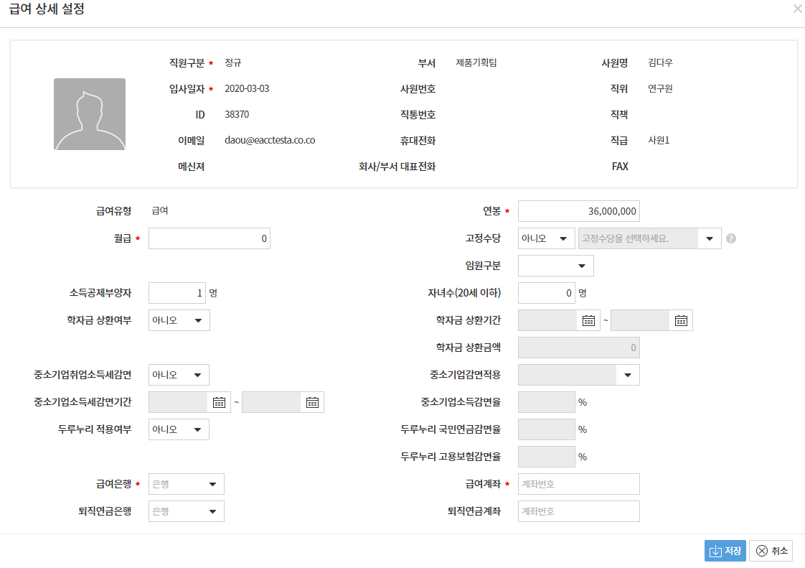Expand the 학자금 상환여부 dropdown
Screen dimensions: 805x568
(179, 320)
